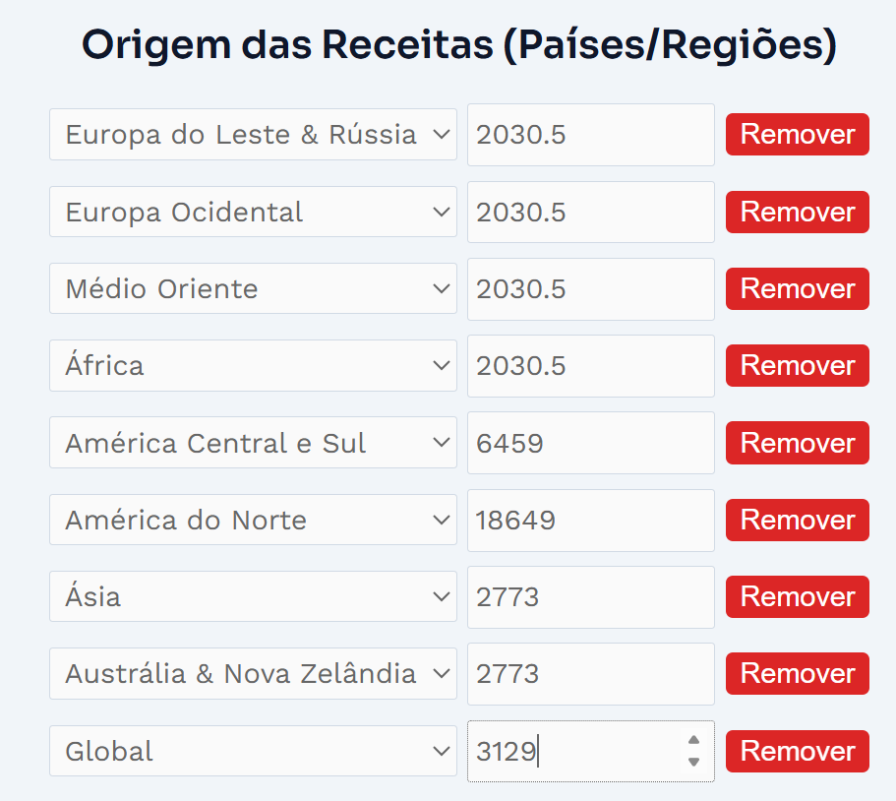Open the Ásia region dropdown
This screenshot has height=801, width=896.
pos(253,596)
